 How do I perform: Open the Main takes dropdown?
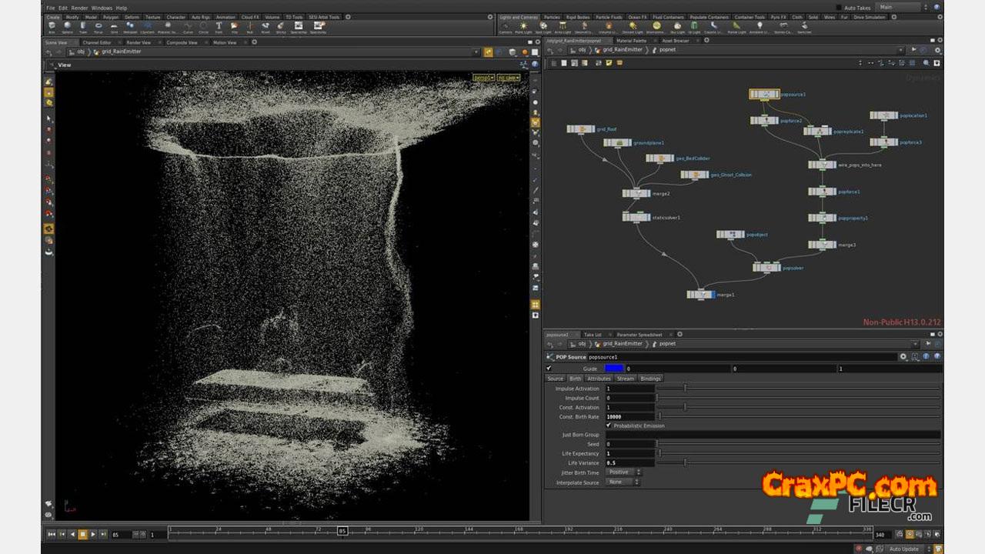click(897, 7)
